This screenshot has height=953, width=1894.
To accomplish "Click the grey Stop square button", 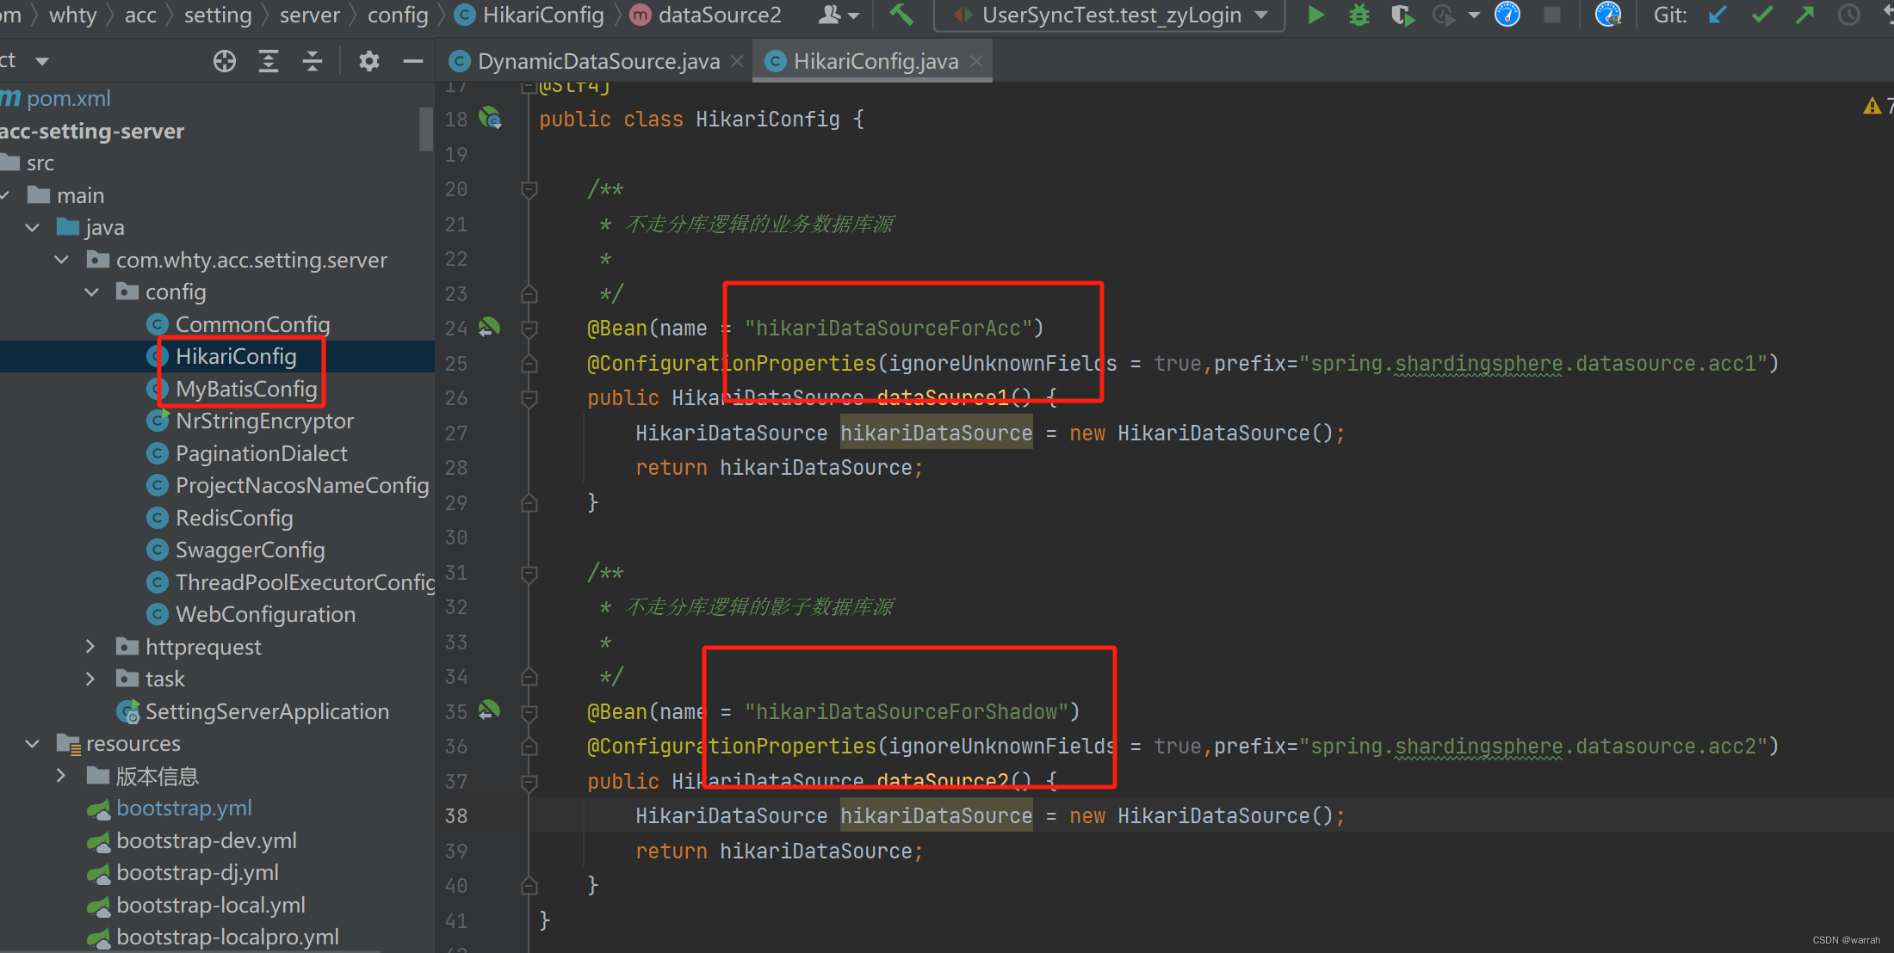I will point(1552,15).
